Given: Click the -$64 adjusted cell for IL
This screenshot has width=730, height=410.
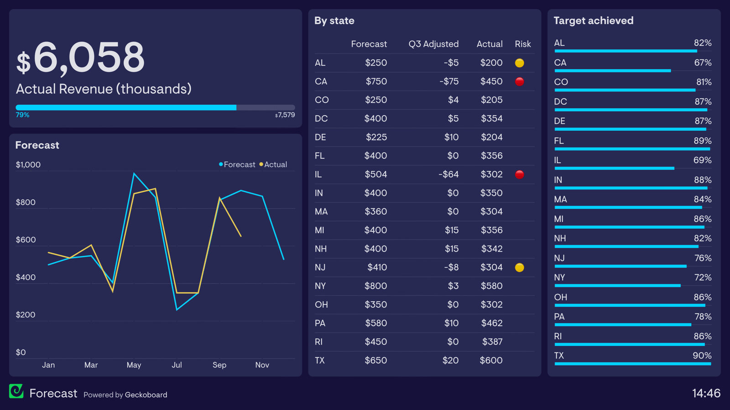Looking at the screenshot, I should (448, 174).
